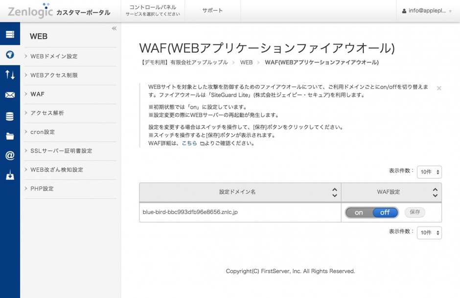Click the server icon in left sidebar
460x298 pixels.
tap(10, 35)
